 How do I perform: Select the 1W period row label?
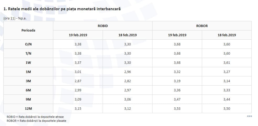point(28,63)
